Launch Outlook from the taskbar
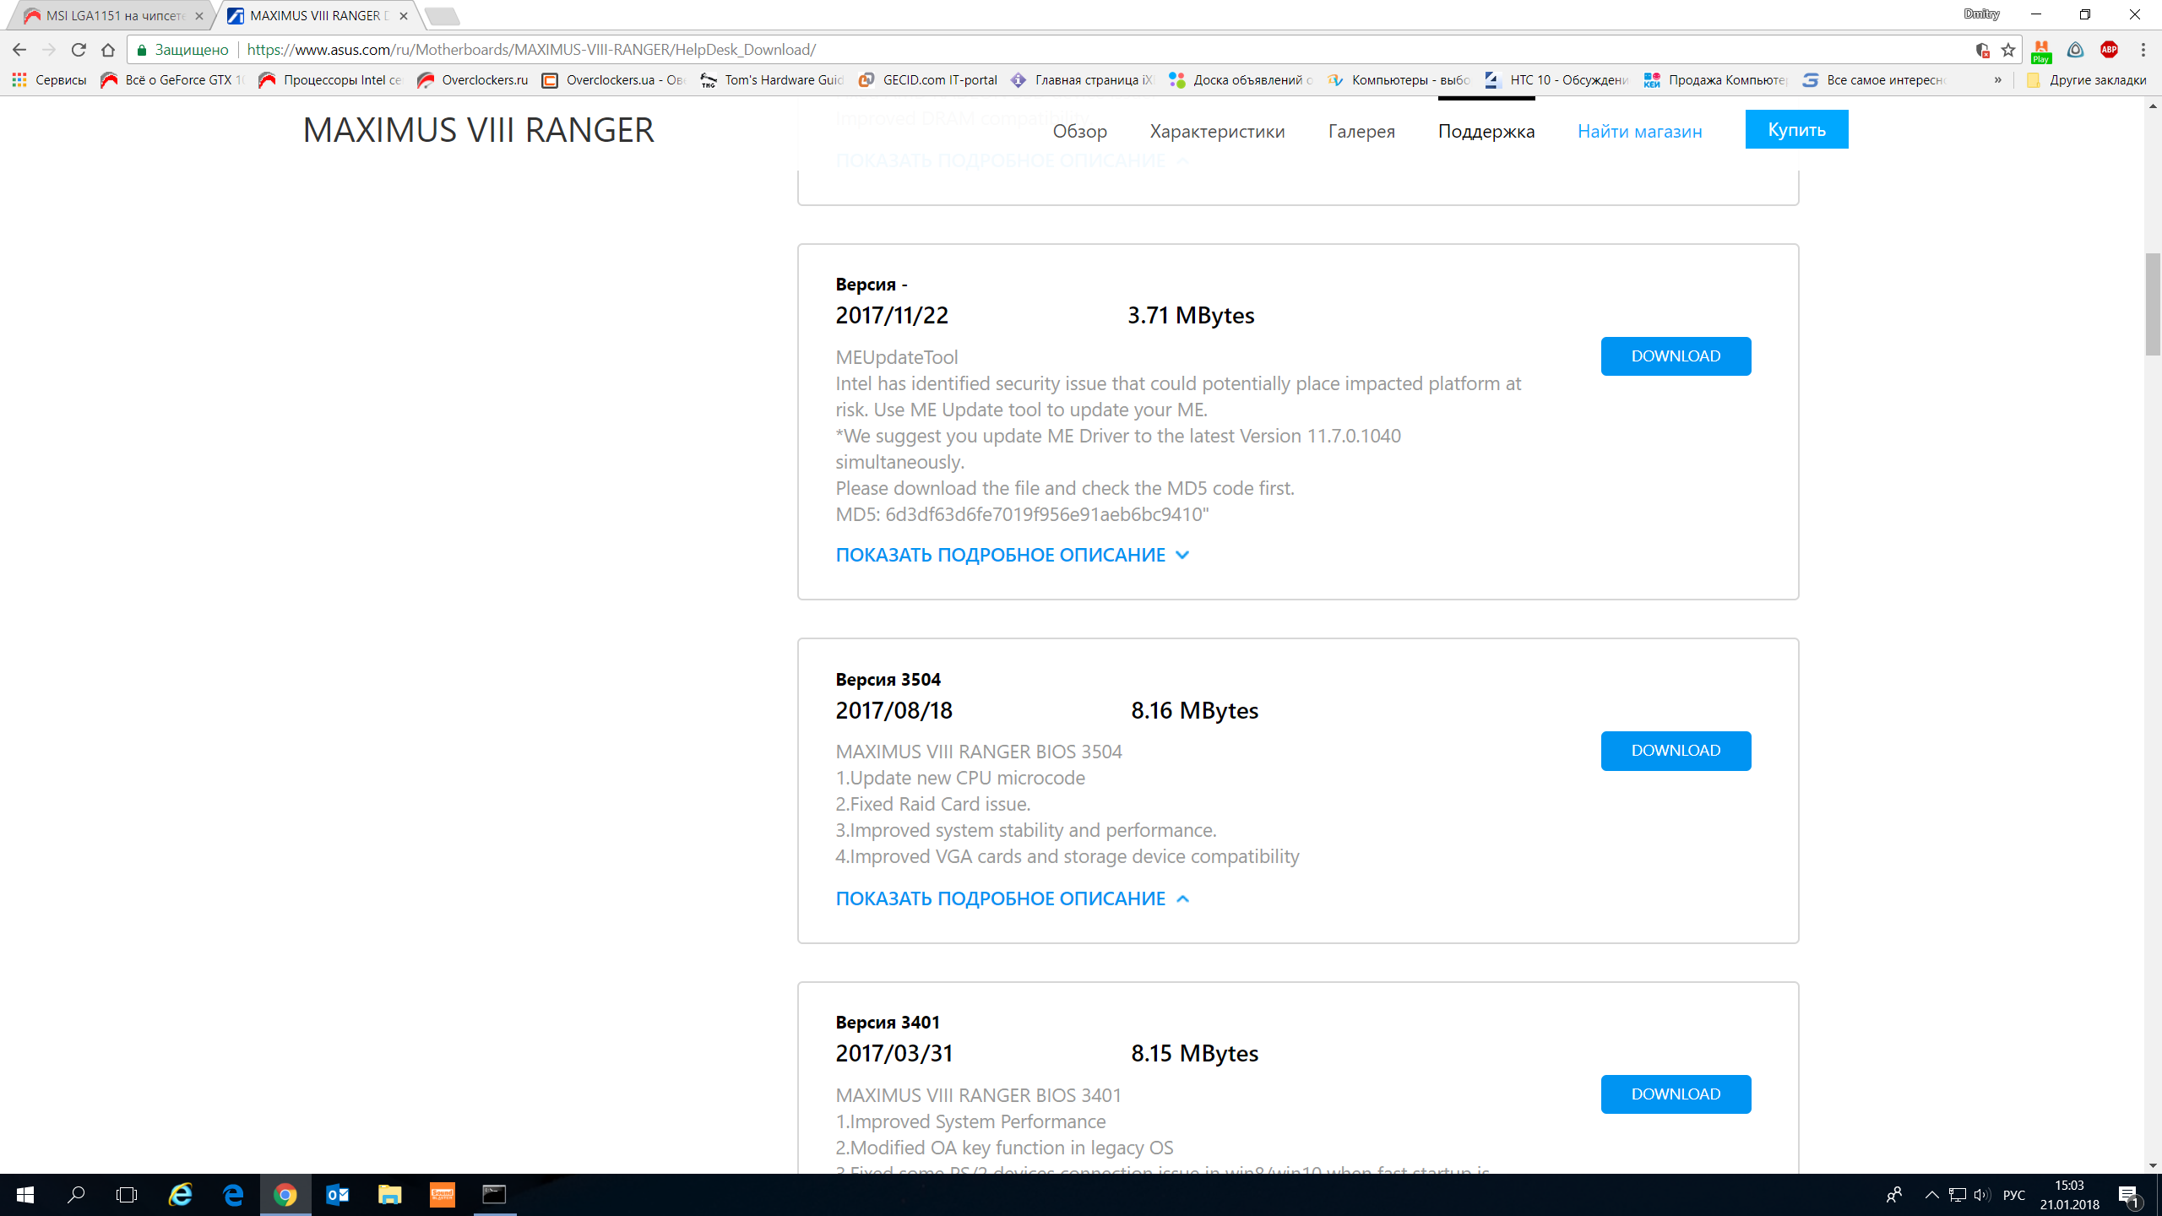 coord(337,1195)
